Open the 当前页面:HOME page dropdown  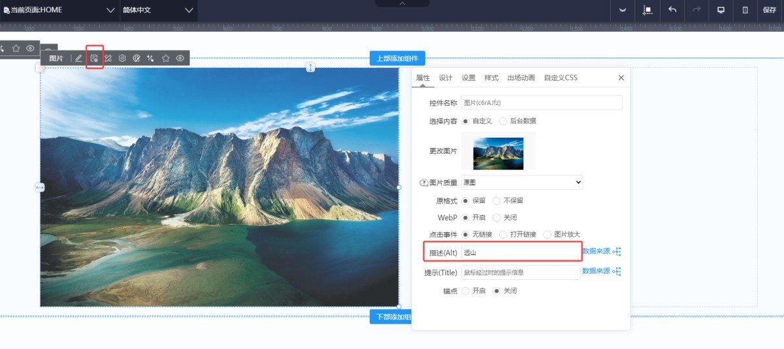[x=59, y=10]
